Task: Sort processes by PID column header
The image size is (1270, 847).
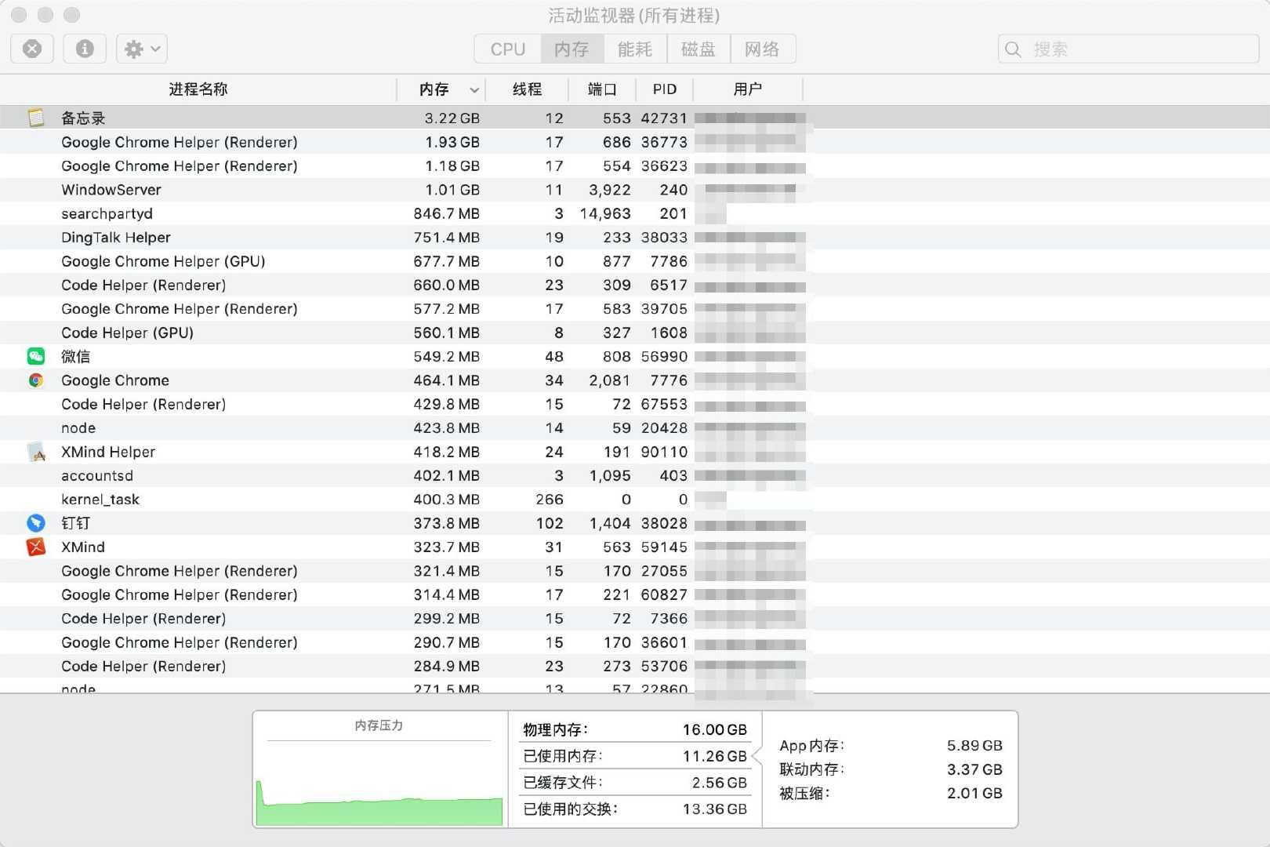Action: [664, 89]
